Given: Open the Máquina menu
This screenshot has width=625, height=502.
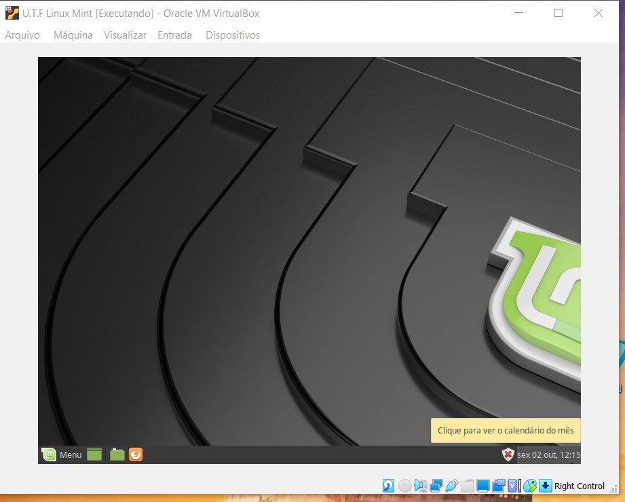Looking at the screenshot, I should click(73, 35).
